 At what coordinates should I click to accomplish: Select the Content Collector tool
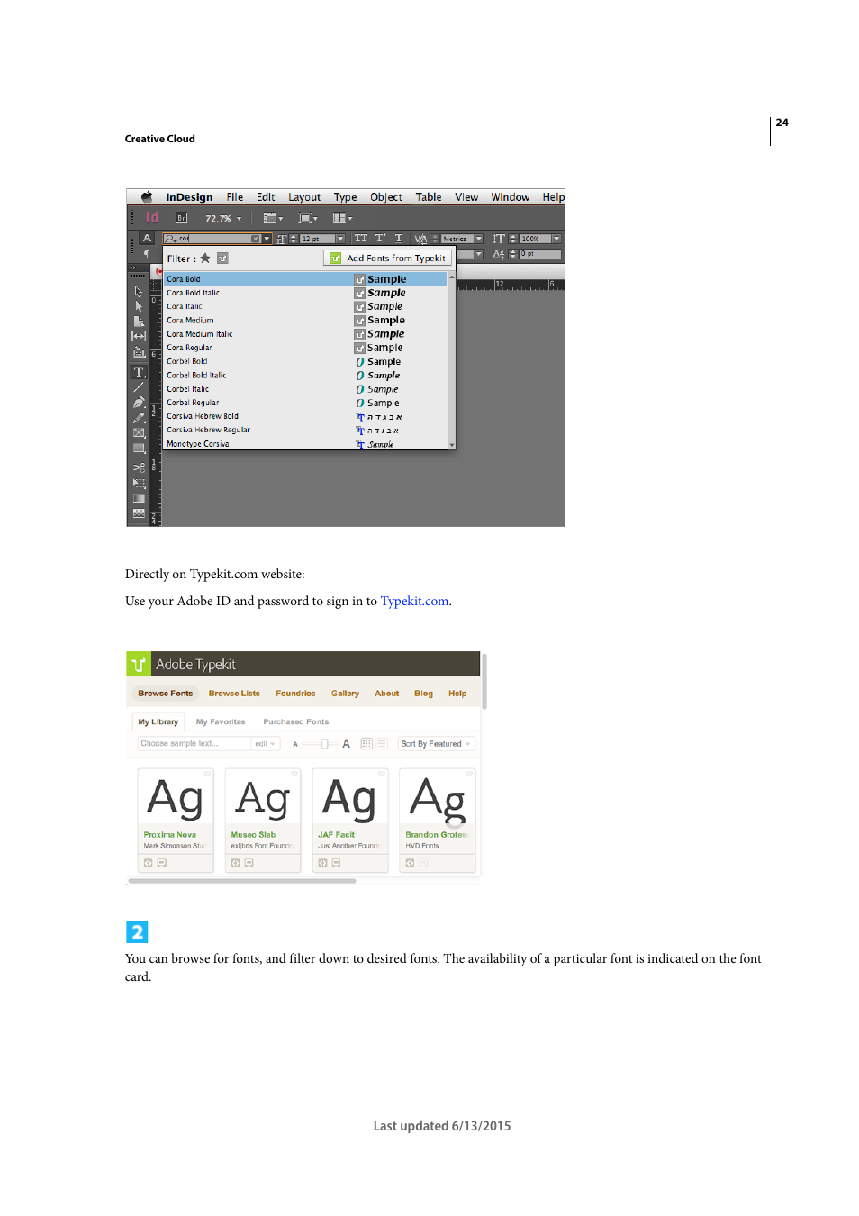139,352
